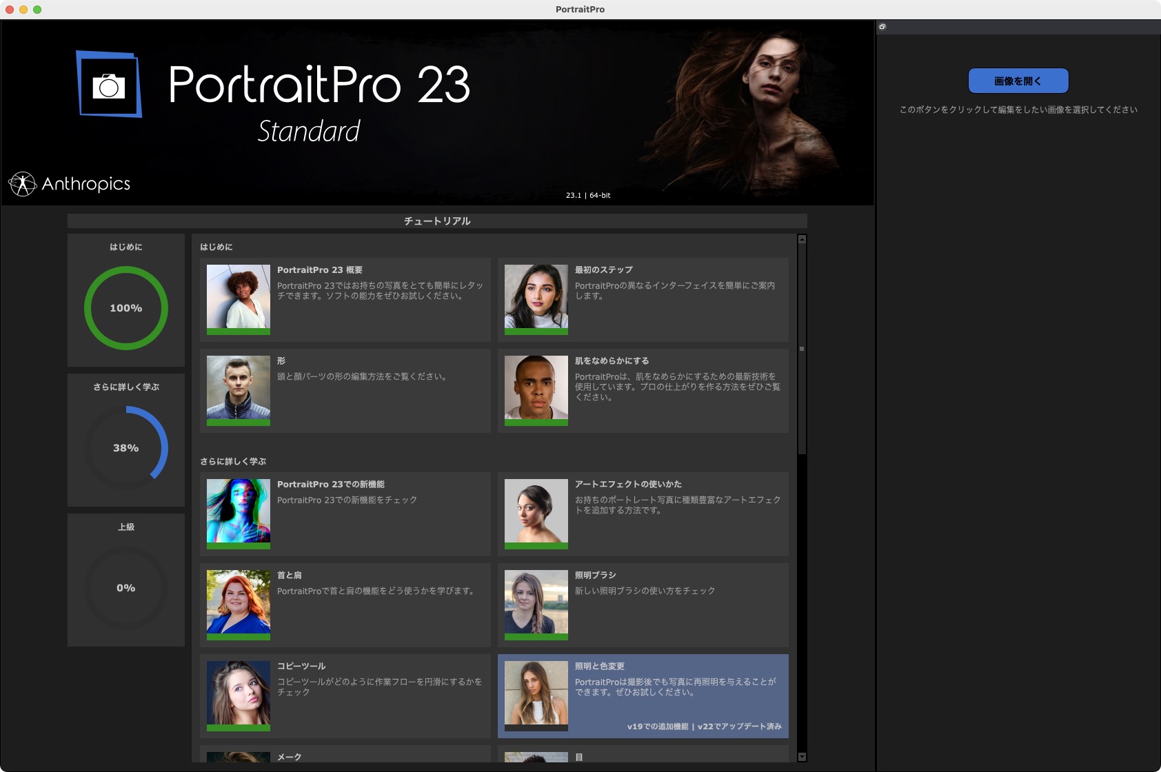Click the 38% progress ring under さらに詳しく学ぶ
Viewport: 1161px width, 772px height.
pos(125,447)
